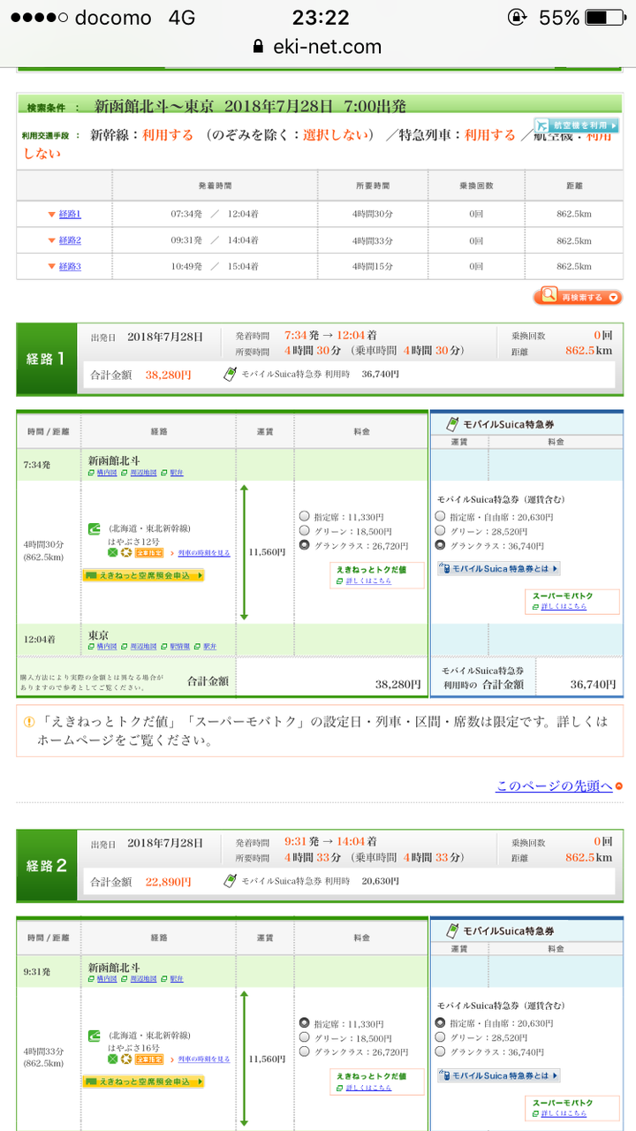Click the green Shinkansen icon beside はやぶさ16号
This screenshot has width=636, height=1131.
click(94, 1035)
